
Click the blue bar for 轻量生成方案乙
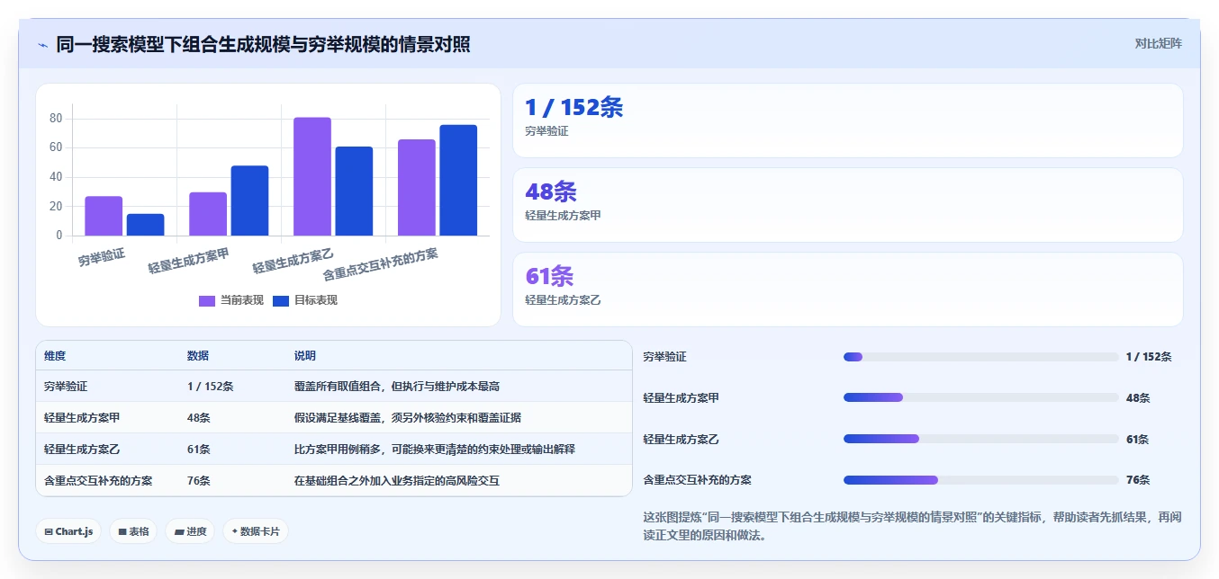point(354,192)
